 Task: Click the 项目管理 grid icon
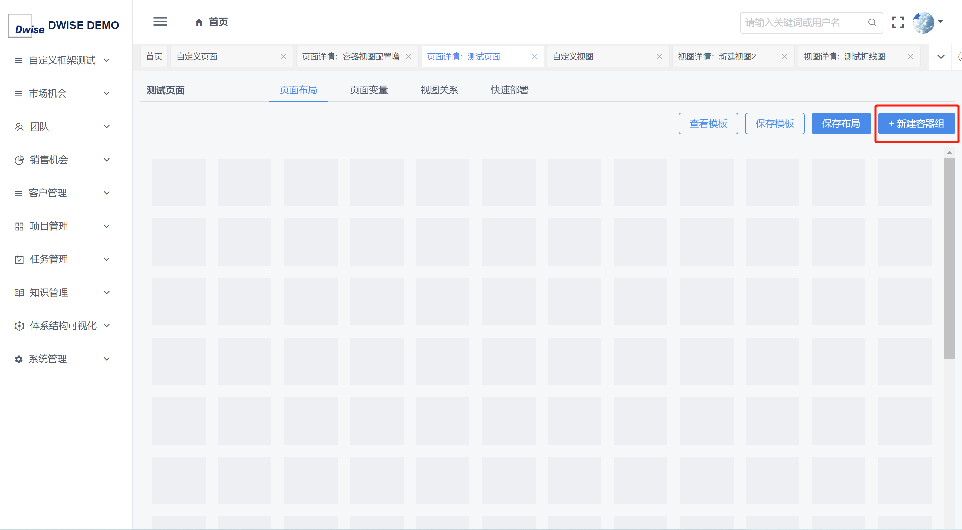[19, 227]
